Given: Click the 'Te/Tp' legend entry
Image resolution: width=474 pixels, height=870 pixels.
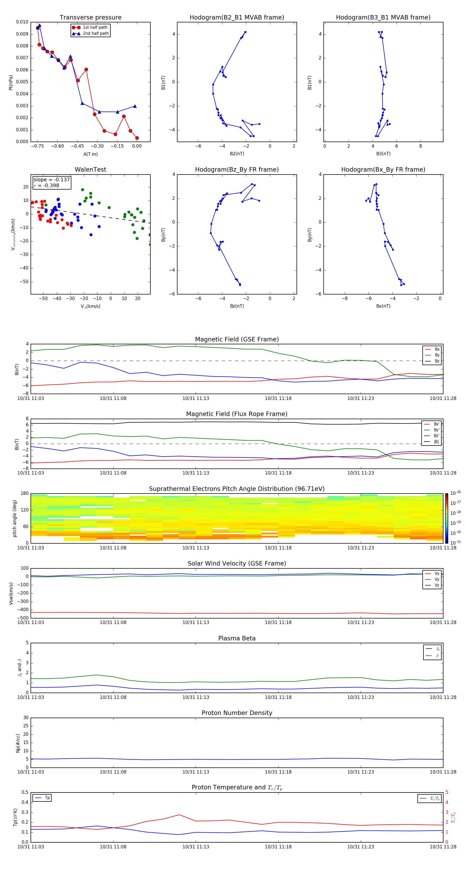Looking at the screenshot, I should tap(430, 798).
